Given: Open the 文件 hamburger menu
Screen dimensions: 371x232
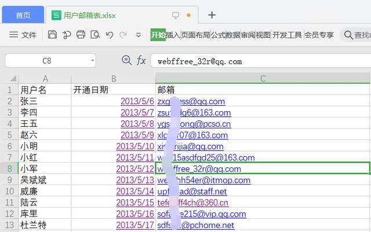Looking at the screenshot, I should point(23,35).
